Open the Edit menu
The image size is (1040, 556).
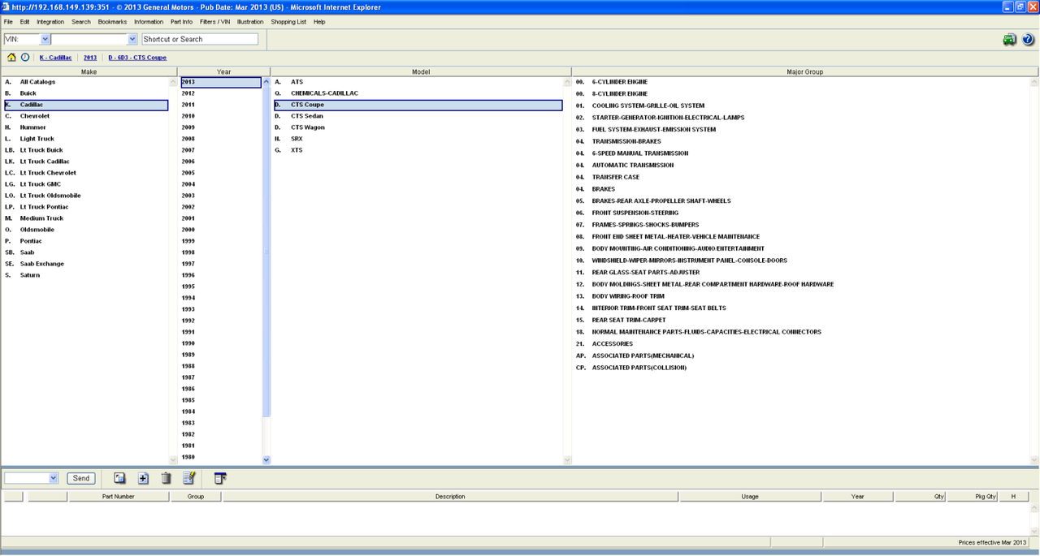click(24, 22)
